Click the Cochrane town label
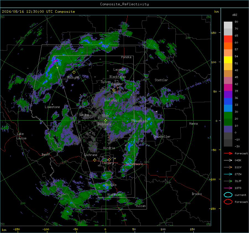 click(90, 155)
